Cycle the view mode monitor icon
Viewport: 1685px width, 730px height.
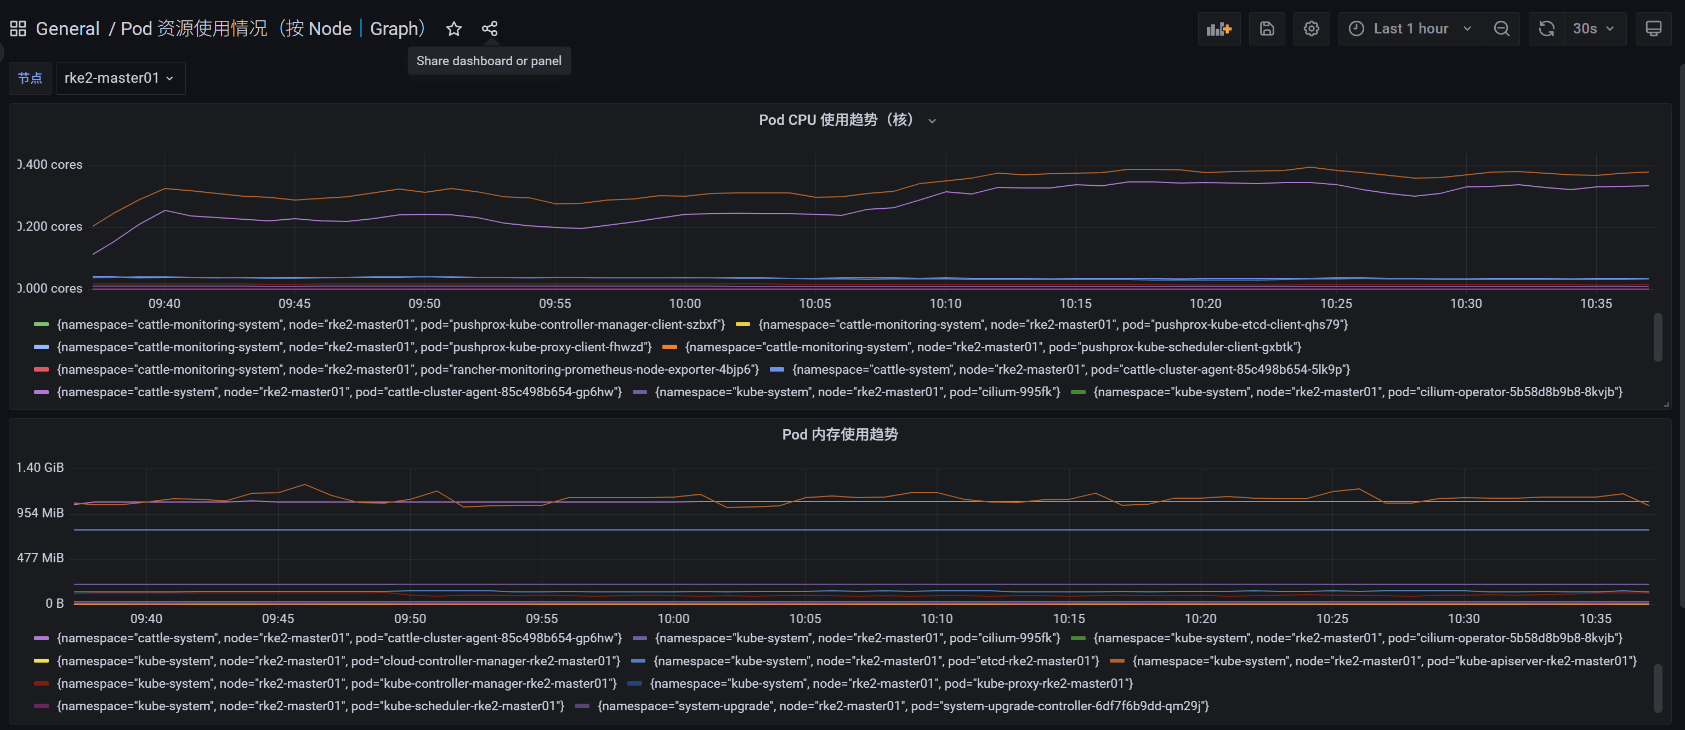(x=1653, y=28)
